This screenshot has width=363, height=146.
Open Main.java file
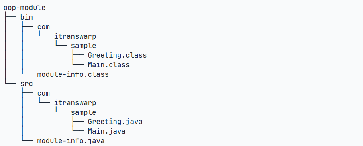click(107, 131)
